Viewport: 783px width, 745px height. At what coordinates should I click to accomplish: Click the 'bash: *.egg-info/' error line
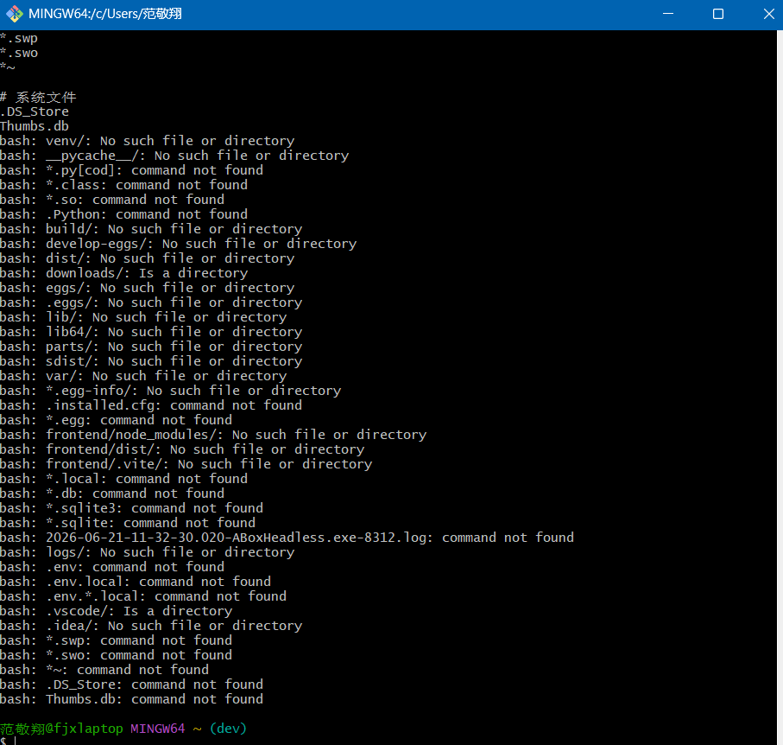click(171, 391)
